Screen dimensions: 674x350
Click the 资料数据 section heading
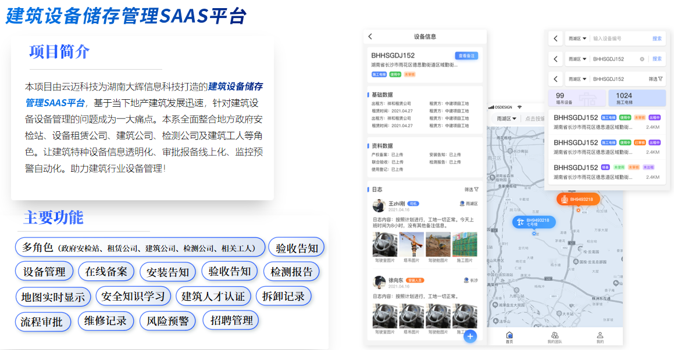tap(382, 146)
